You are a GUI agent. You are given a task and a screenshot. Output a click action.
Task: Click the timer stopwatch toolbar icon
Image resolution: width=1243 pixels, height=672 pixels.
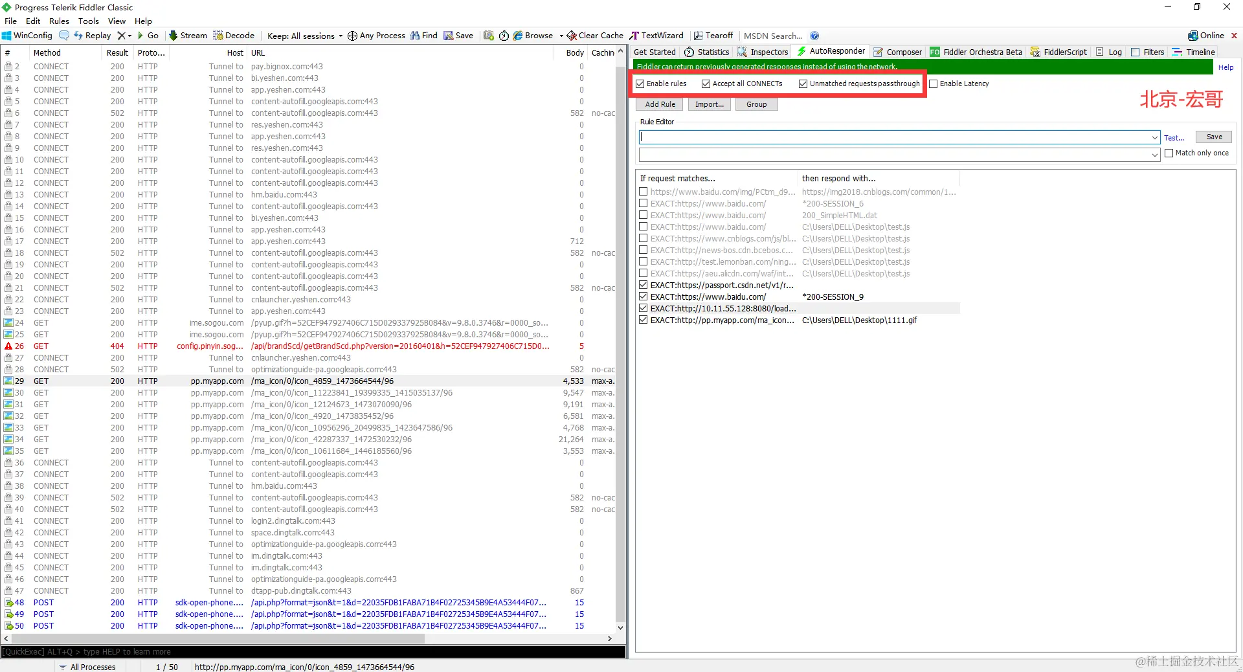[504, 36]
